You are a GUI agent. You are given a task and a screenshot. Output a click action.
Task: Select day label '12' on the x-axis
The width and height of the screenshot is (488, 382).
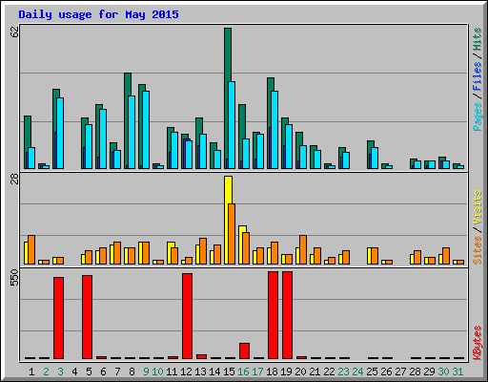tap(186, 371)
